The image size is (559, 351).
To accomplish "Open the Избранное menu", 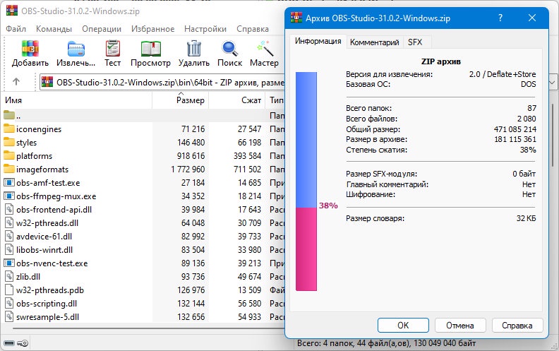I will pyautogui.click(x=153, y=29).
